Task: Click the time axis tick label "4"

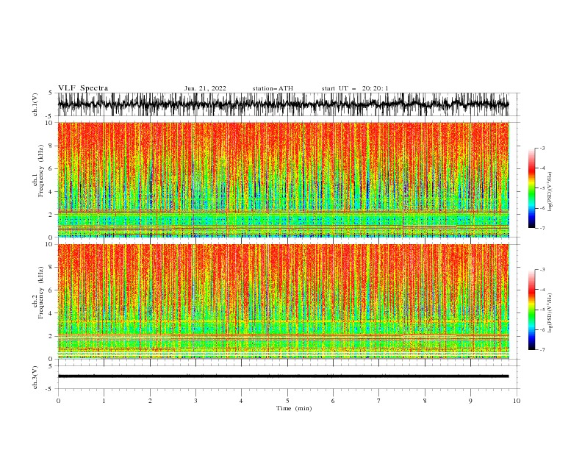Action: (242, 401)
